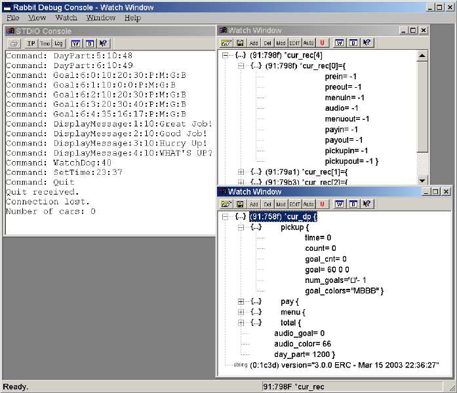Image resolution: width=457 pixels, height=393 pixels.
Task: Click Mod in upper Watch Window toolbar
Action: click(x=281, y=43)
